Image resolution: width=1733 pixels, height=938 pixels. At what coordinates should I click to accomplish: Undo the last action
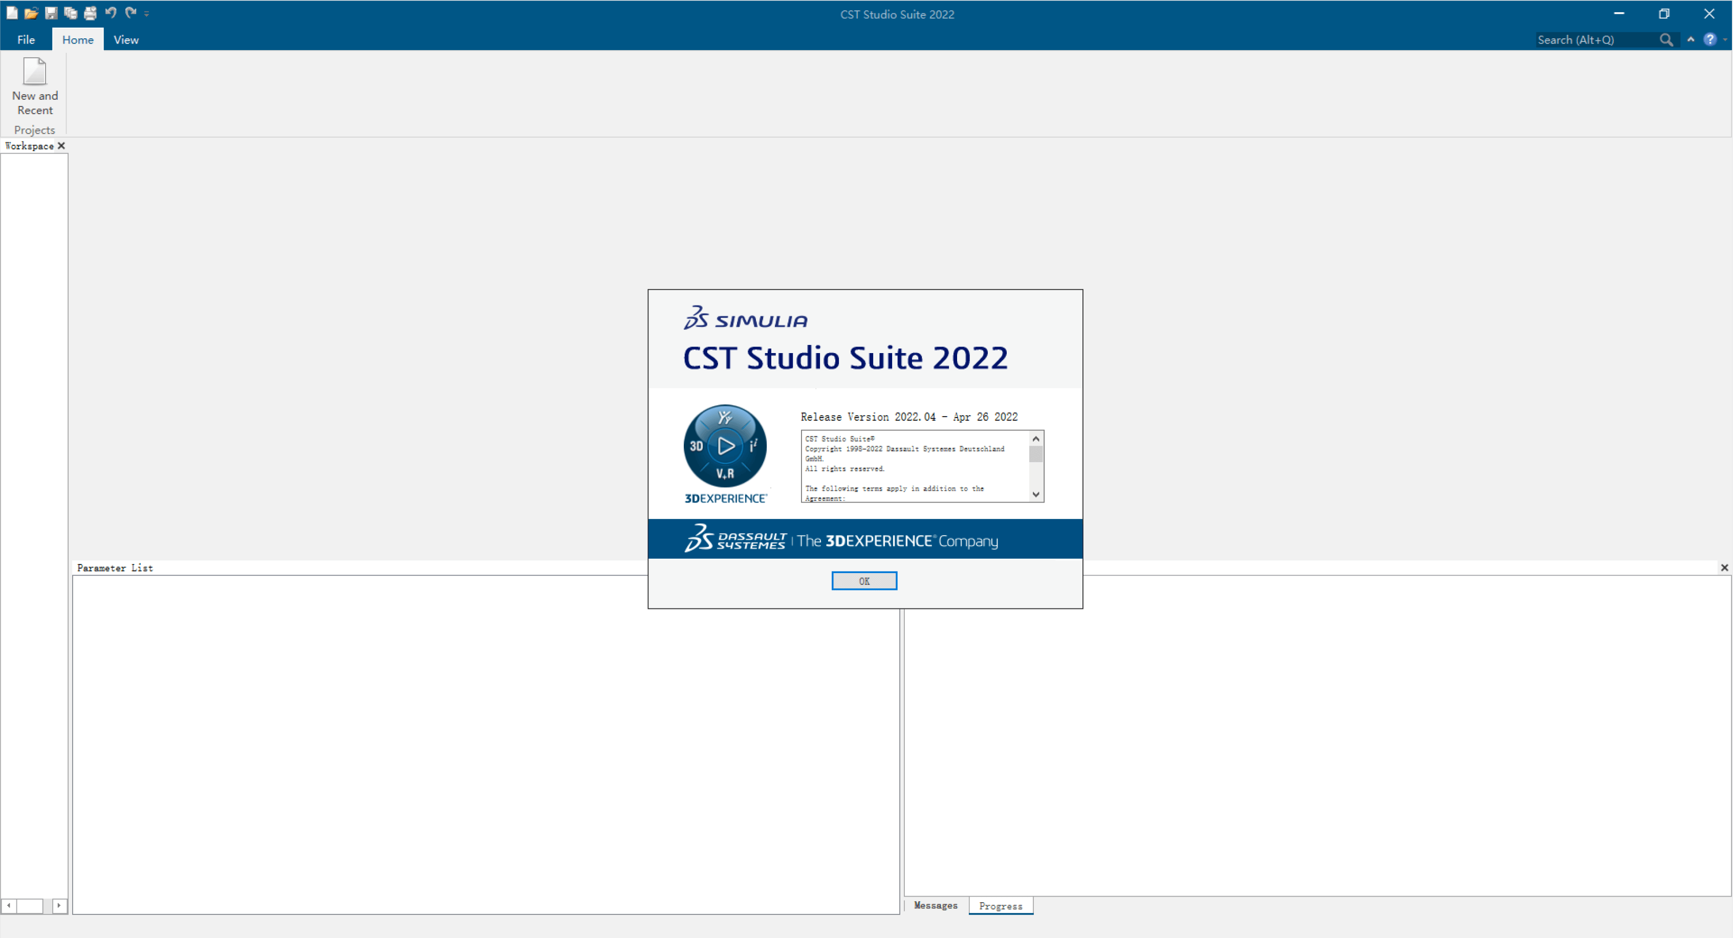[x=111, y=13]
